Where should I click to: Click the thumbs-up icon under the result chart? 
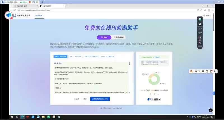point(150,94)
